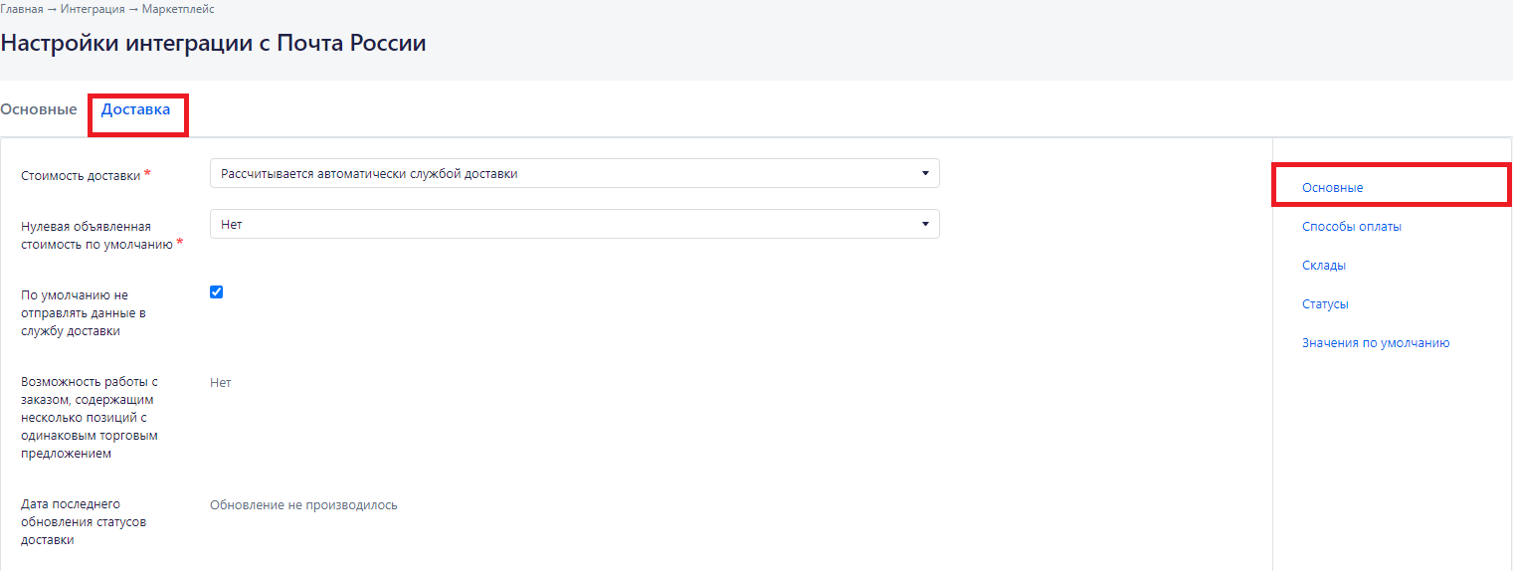This screenshot has height=571, width=1513.
Task: Open the Основные tab
Action: (x=39, y=109)
